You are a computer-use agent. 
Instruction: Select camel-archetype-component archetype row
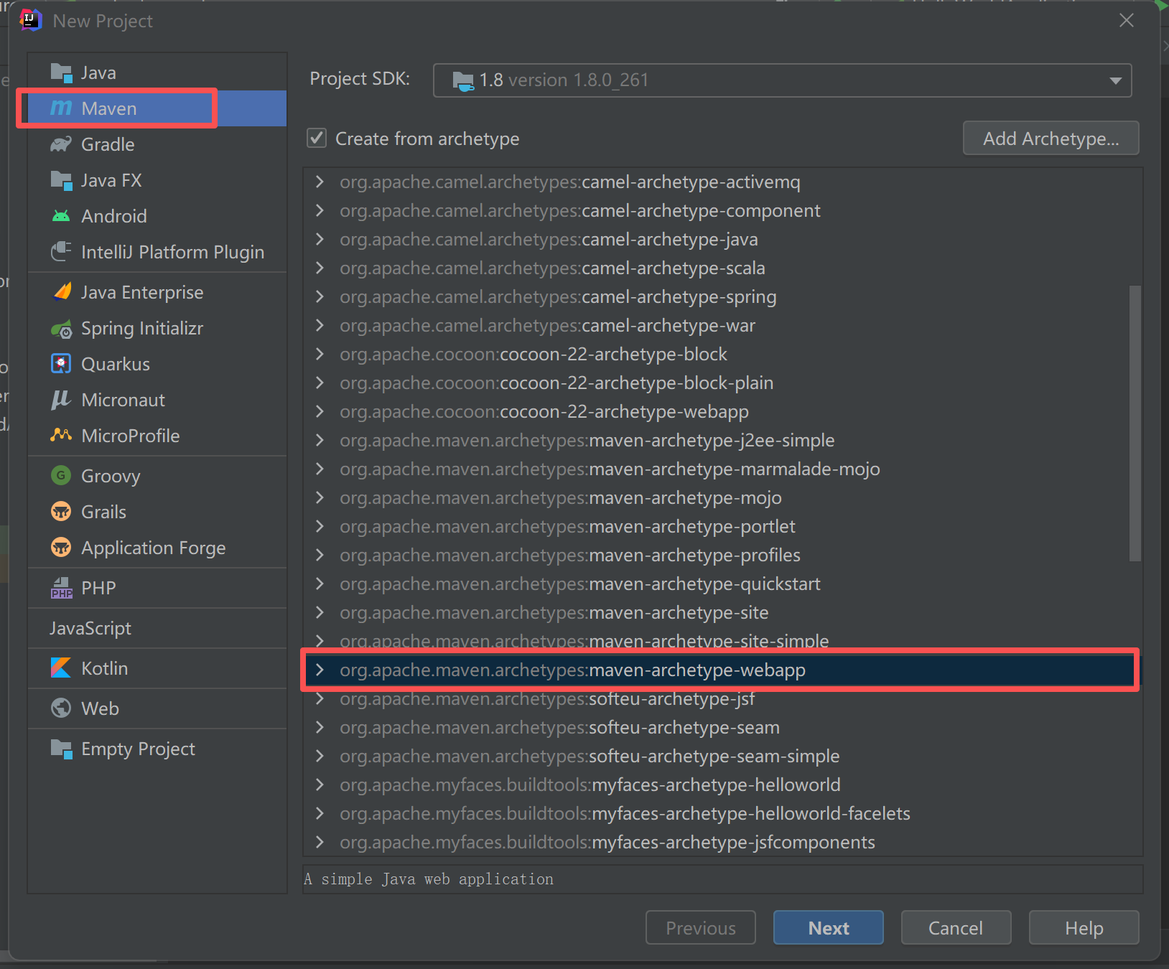(722, 210)
